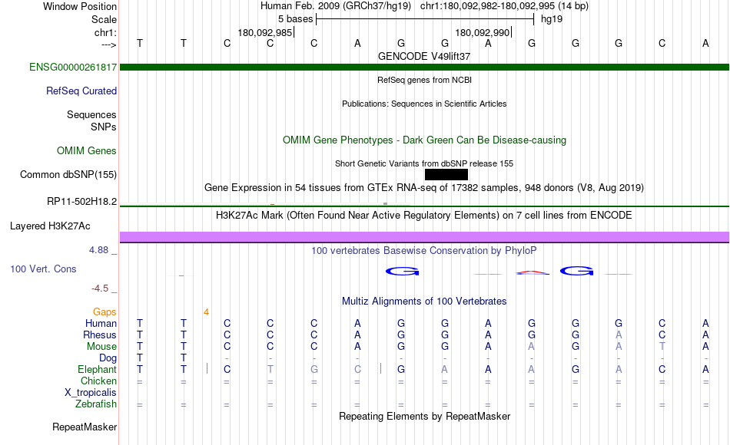The width and height of the screenshot is (730, 445).
Task: Click the RefSeq genes from NCBI title
Action: point(425,80)
